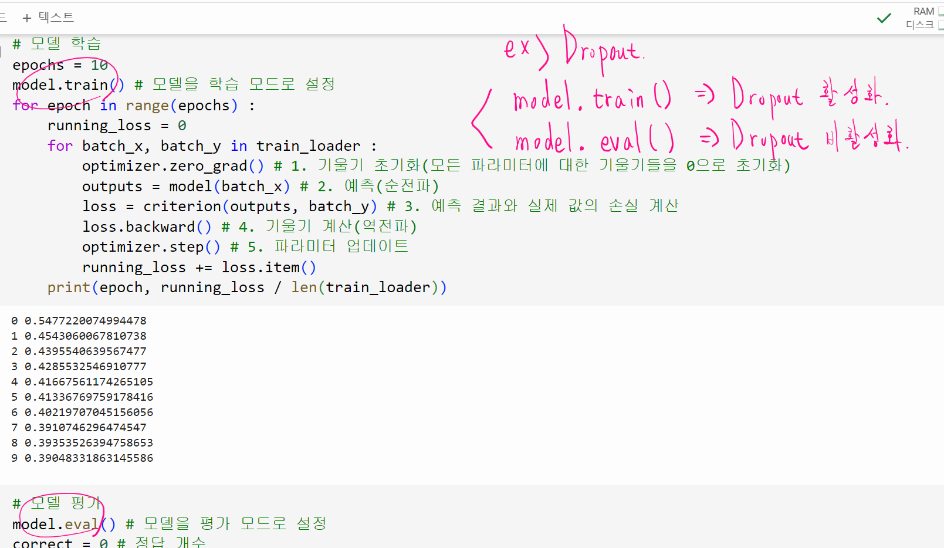Place cursor on epochs = 10 line

coord(60,65)
